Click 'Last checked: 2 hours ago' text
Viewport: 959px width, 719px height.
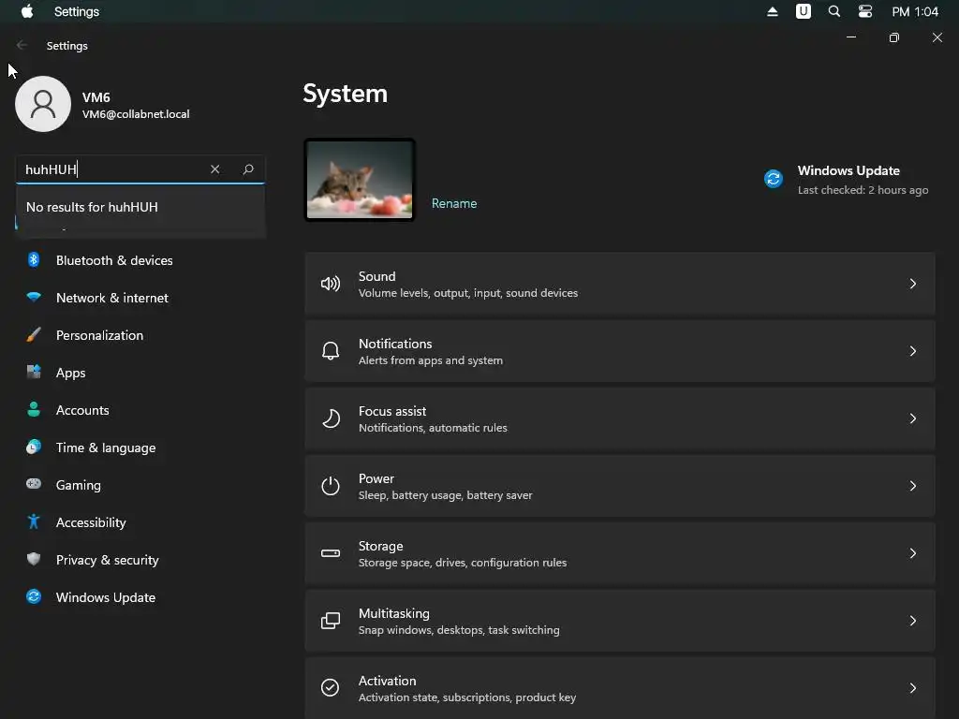863,190
